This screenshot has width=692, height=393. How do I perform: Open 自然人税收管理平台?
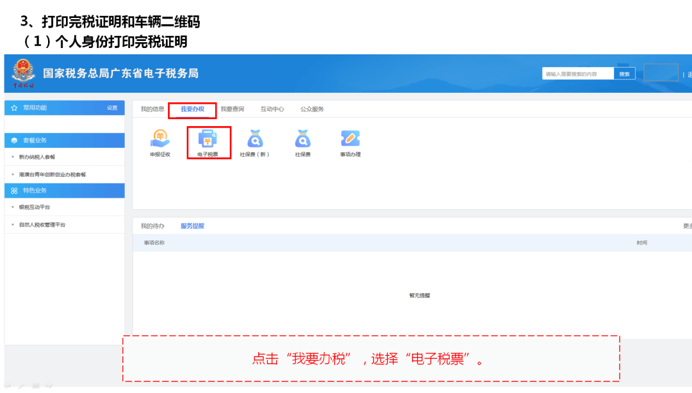[42, 225]
